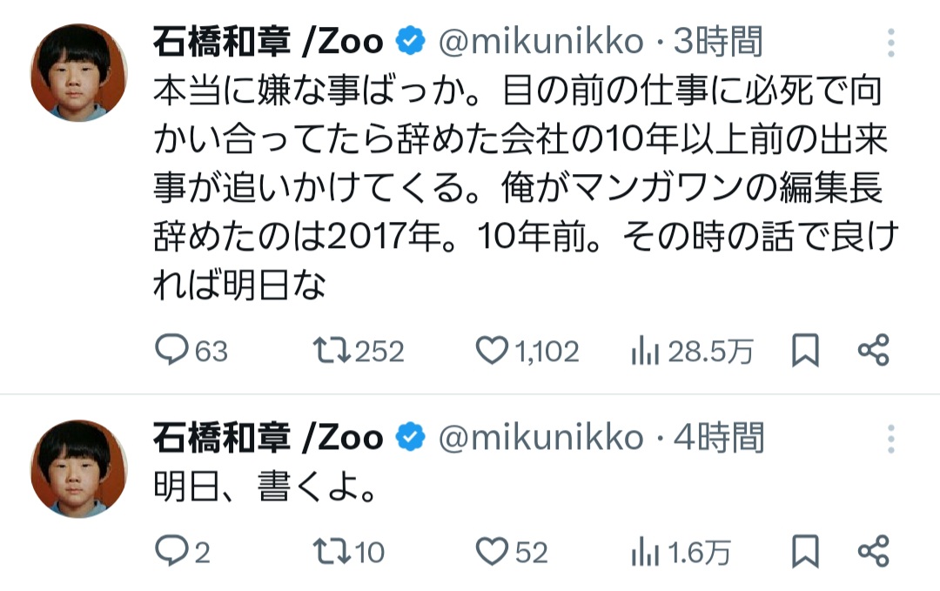Open the 3時間 timestamp of first tweet
940x591 pixels.
(x=719, y=41)
